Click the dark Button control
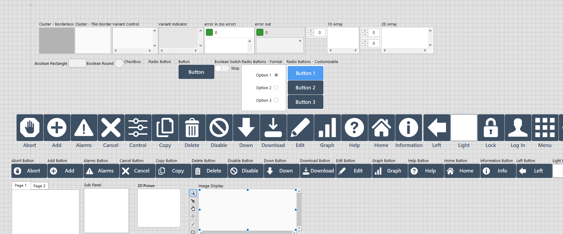Viewport: 563px width, 234px height. point(196,72)
